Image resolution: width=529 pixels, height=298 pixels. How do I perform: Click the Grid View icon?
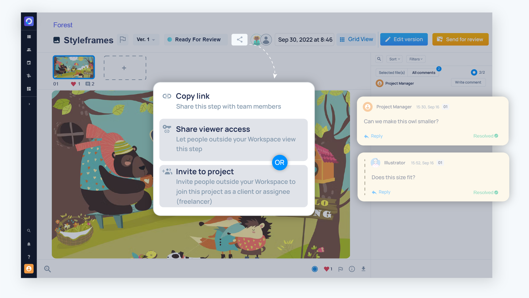342,39
